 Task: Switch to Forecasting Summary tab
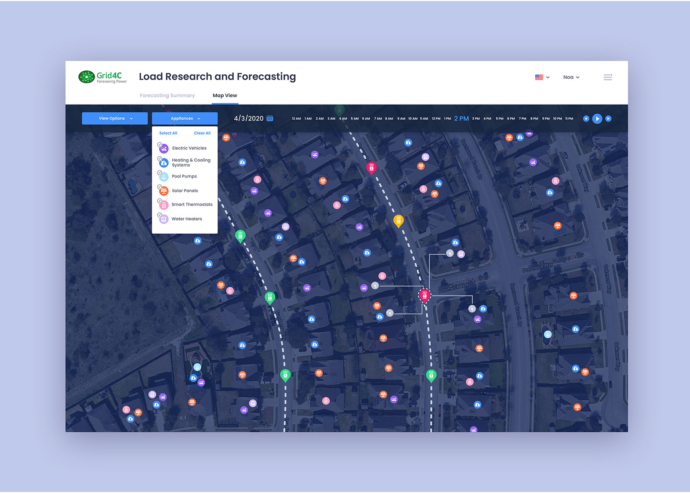click(x=167, y=95)
